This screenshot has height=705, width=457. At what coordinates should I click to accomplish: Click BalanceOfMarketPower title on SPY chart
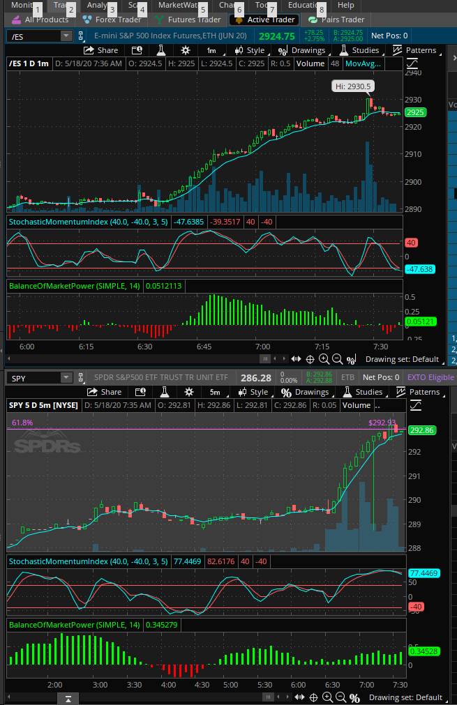[74, 625]
